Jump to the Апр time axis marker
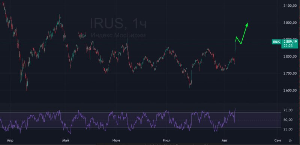This screenshot has width=300, height=145. tap(10, 141)
